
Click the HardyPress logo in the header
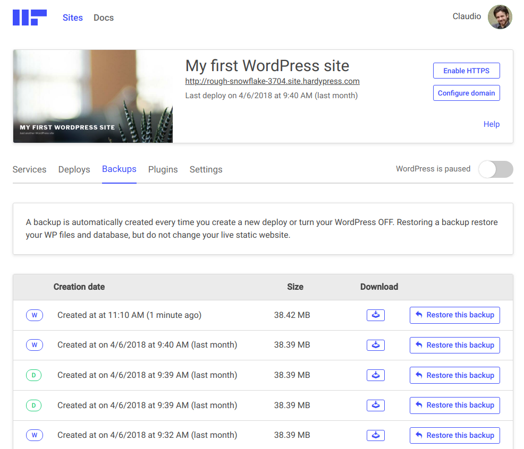[x=29, y=18]
